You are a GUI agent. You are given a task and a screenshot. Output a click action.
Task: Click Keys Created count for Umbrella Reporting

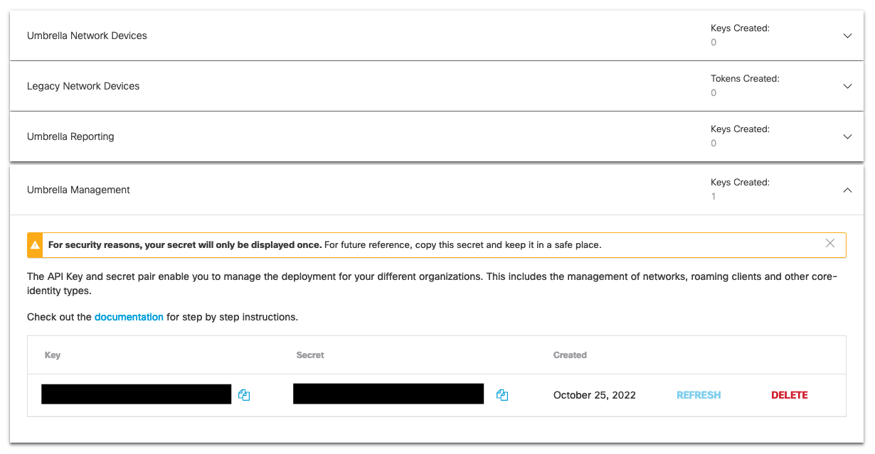pyautogui.click(x=714, y=143)
